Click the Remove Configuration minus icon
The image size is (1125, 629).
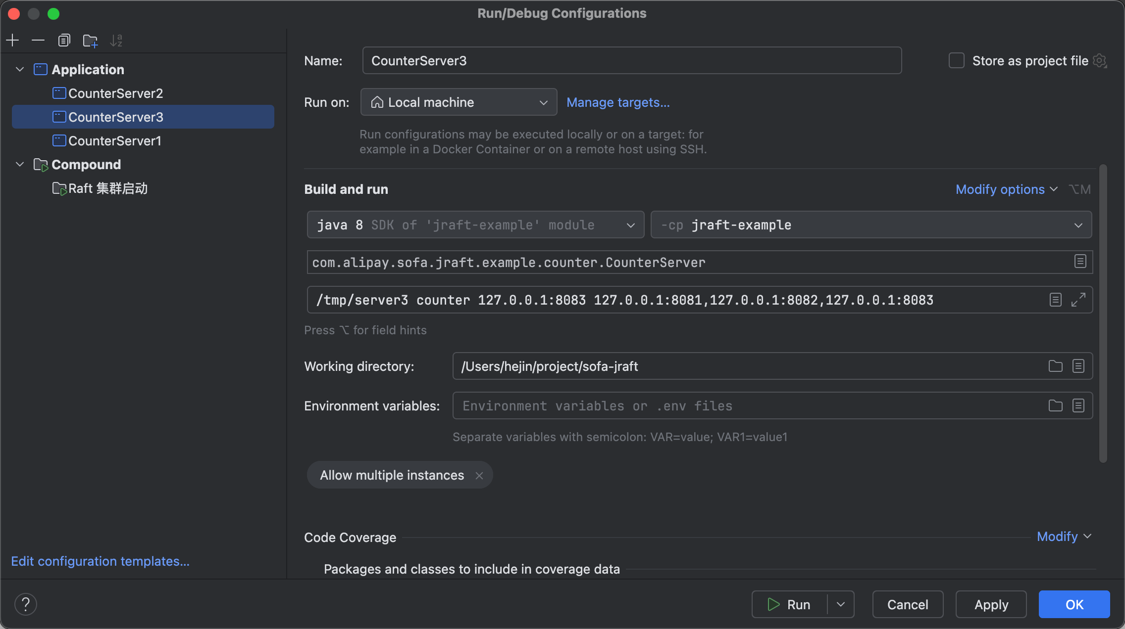point(38,40)
